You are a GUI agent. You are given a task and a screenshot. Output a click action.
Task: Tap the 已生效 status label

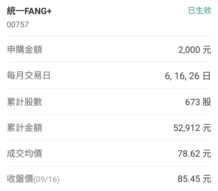pyautogui.click(x=200, y=10)
